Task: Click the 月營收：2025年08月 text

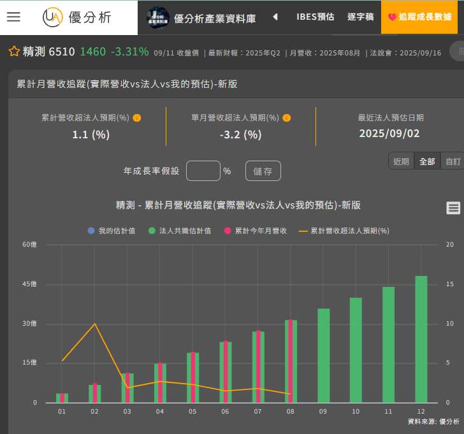Action: [x=324, y=53]
